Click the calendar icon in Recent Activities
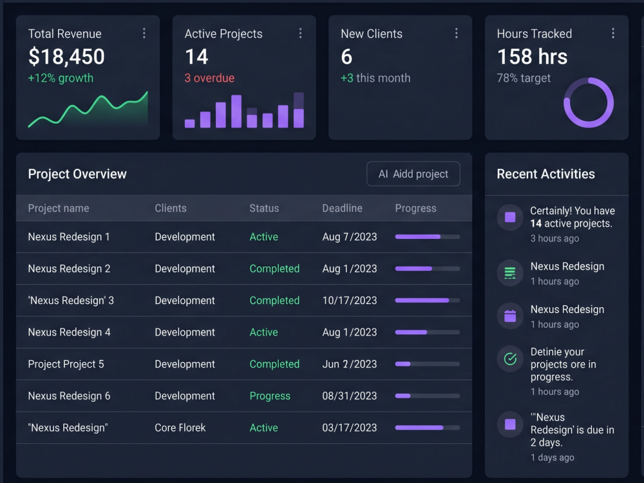The width and height of the screenshot is (644, 483). tap(510, 316)
